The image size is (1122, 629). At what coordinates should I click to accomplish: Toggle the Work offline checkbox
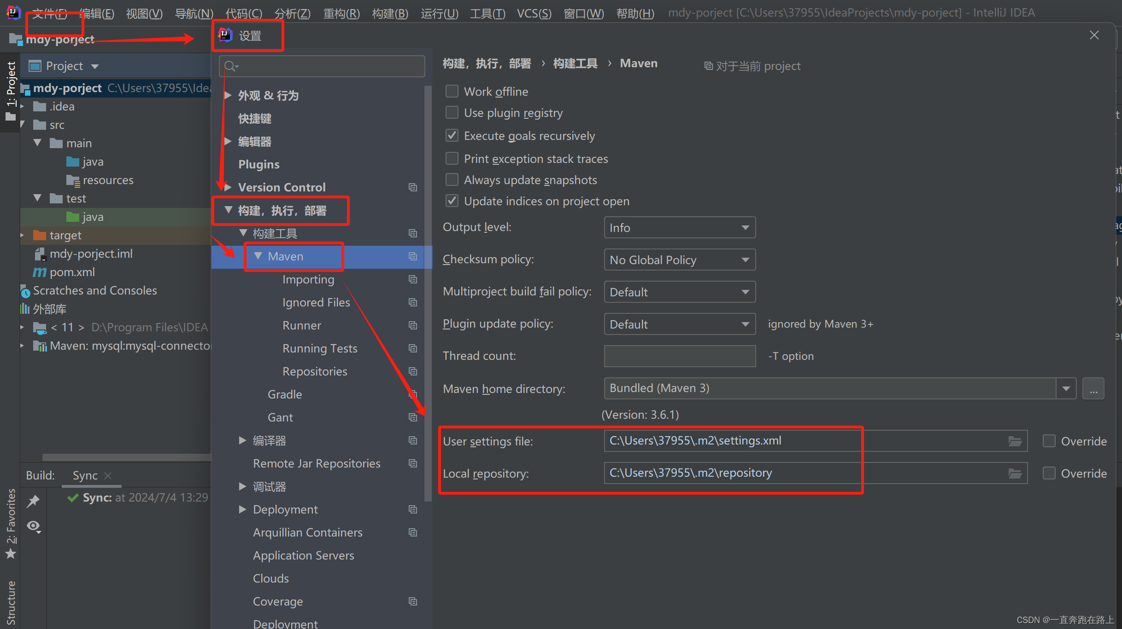click(452, 91)
